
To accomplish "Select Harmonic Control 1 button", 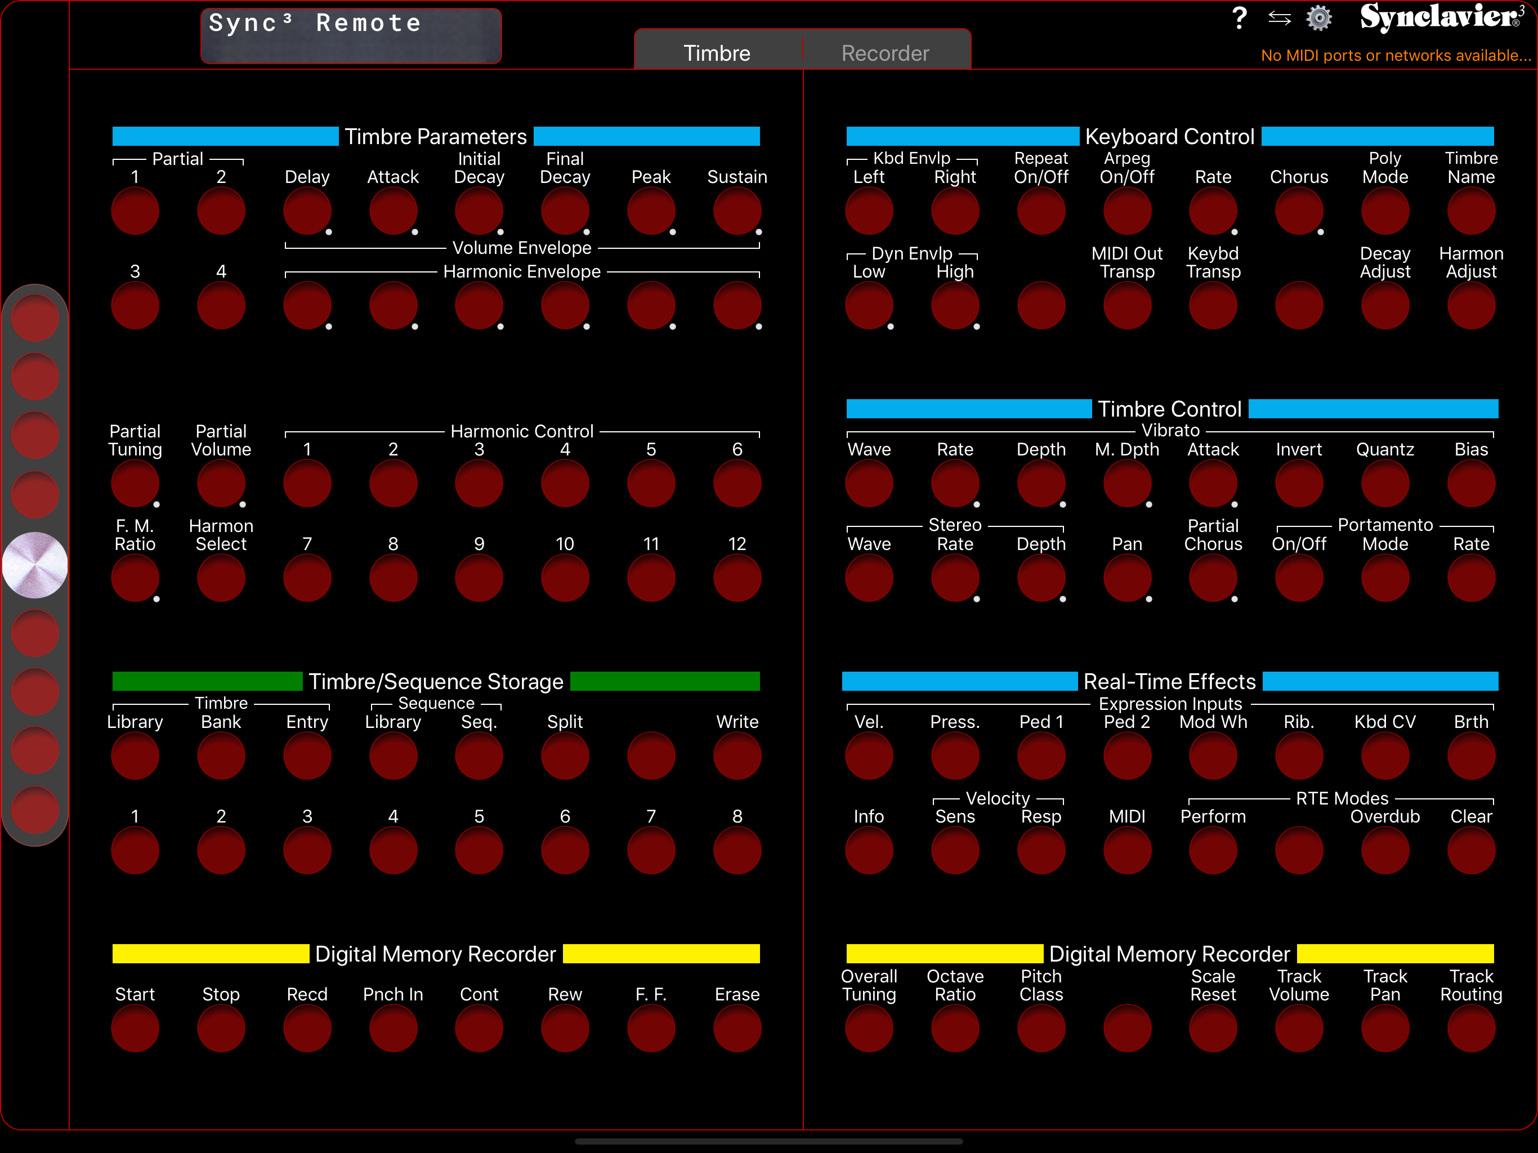I will point(307,484).
